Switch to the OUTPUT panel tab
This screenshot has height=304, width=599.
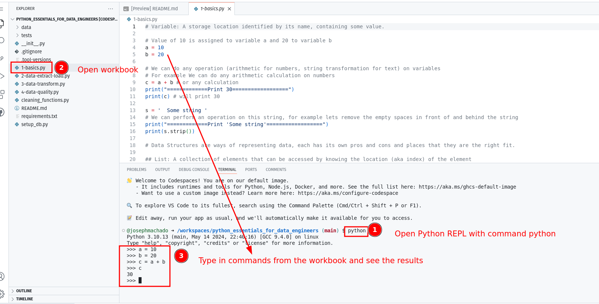coord(163,169)
